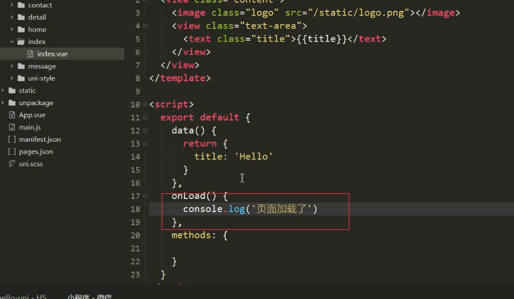Click line number 9 in gutter
This screenshot has height=299, width=514.
click(x=138, y=91)
